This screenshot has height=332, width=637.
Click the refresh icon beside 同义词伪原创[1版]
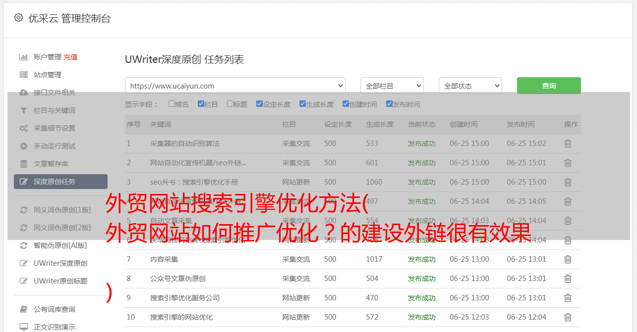click(23, 210)
